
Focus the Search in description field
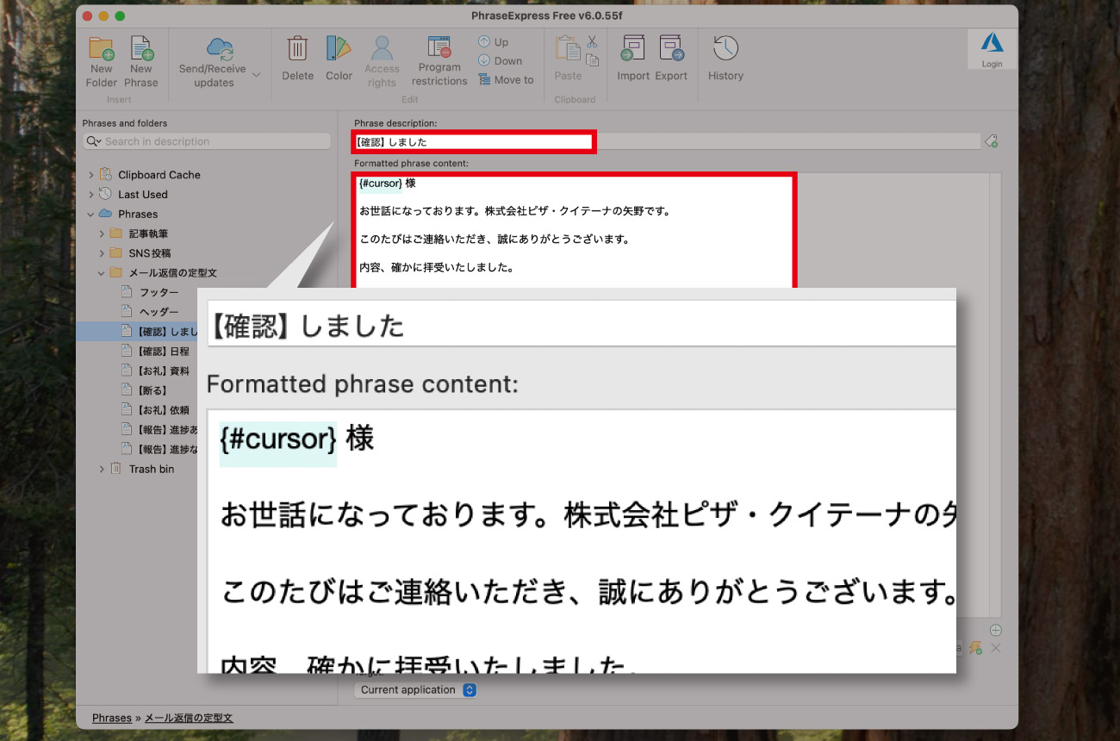[x=207, y=141]
